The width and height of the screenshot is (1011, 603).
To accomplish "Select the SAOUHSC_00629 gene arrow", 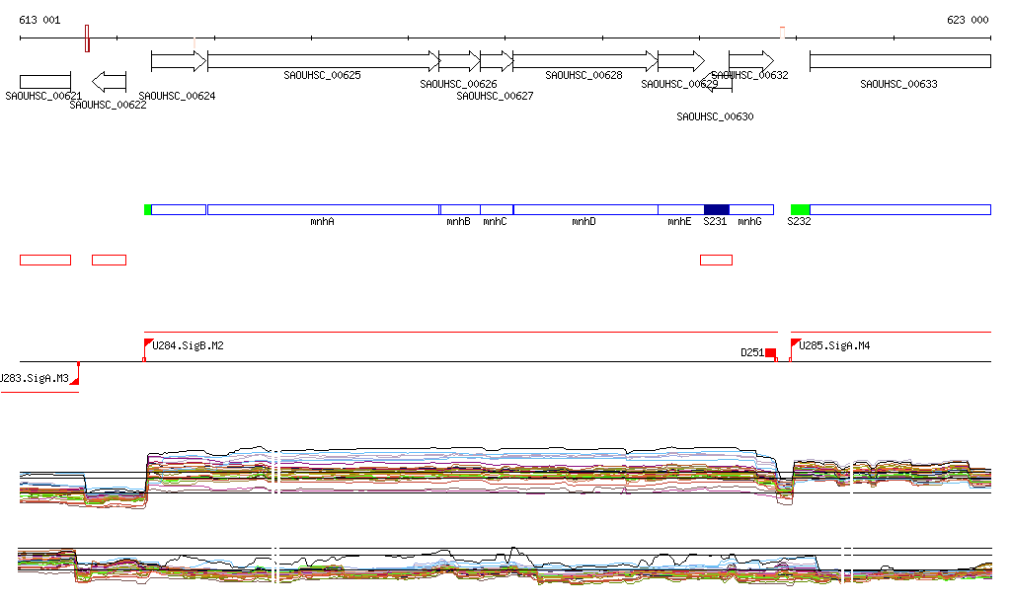I will (x=681, y=61).
